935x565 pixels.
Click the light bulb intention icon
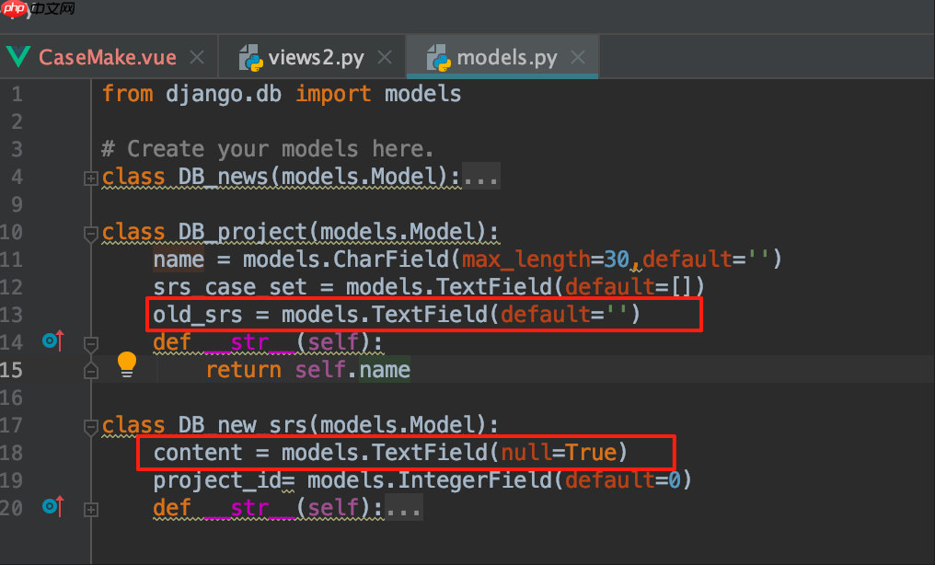127,364
